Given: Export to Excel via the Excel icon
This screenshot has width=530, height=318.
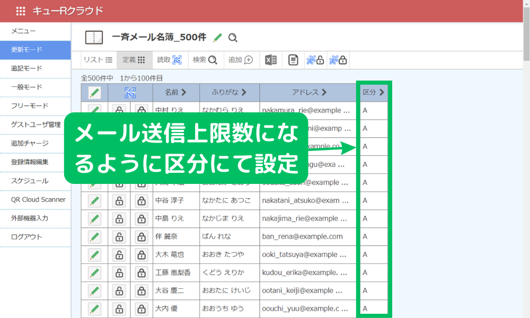Looking at the screenshot, I should coord(271,60).
